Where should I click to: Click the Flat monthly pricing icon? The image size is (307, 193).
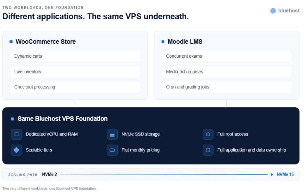112,150
